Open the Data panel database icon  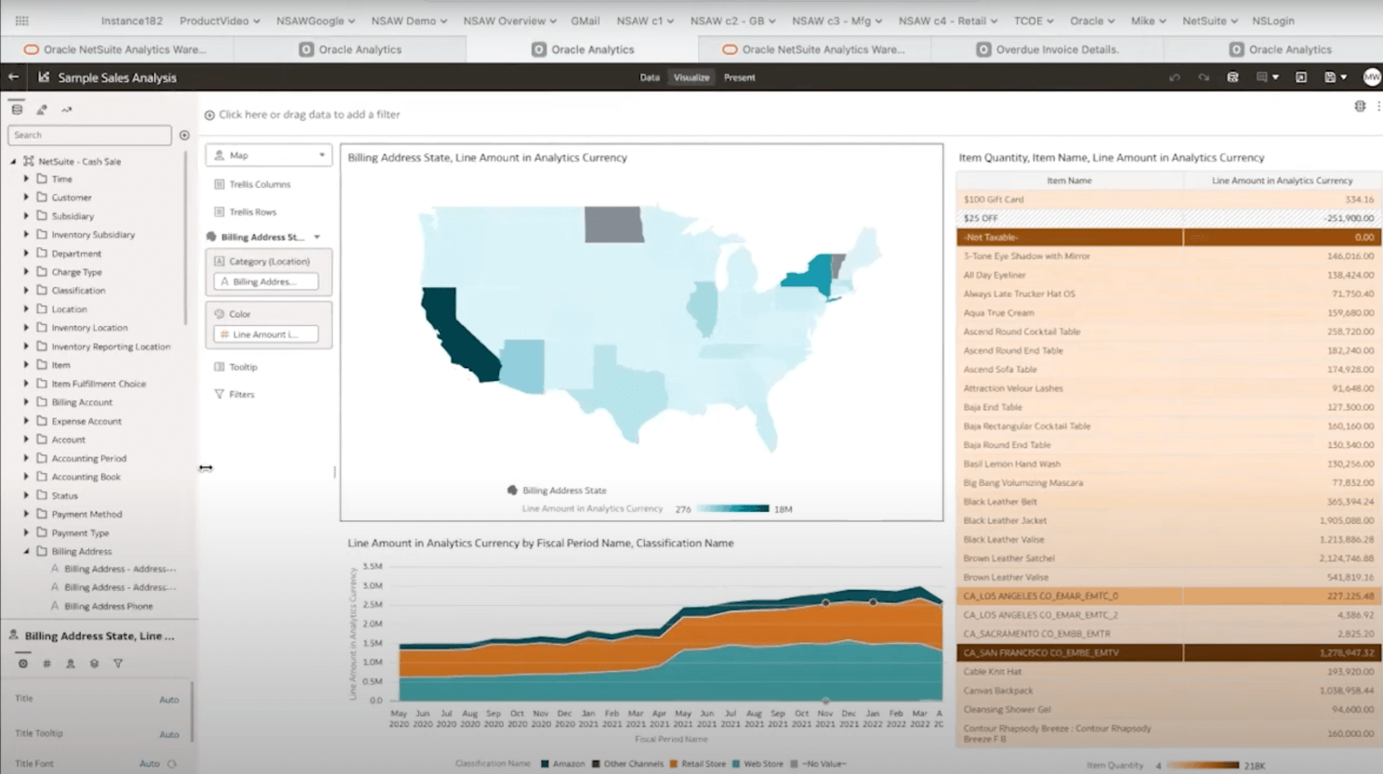(x=17, y=110)
